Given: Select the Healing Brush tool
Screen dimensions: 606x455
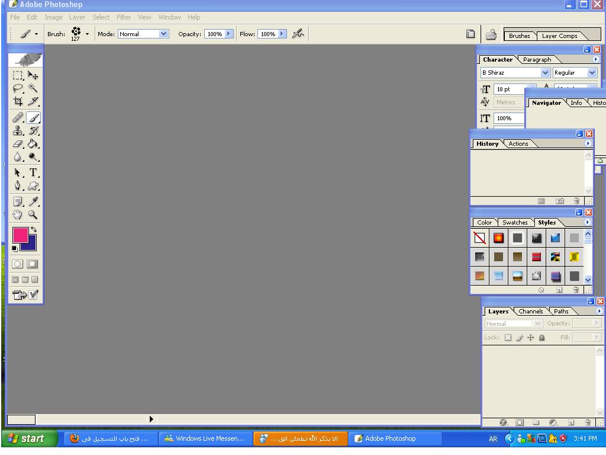Looking at the screenshot, I should click(x=17, y=118).
